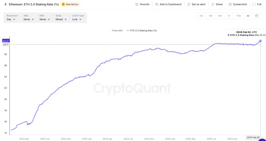Expand the Chart Type Line dropdown

[x=77, y=19]
